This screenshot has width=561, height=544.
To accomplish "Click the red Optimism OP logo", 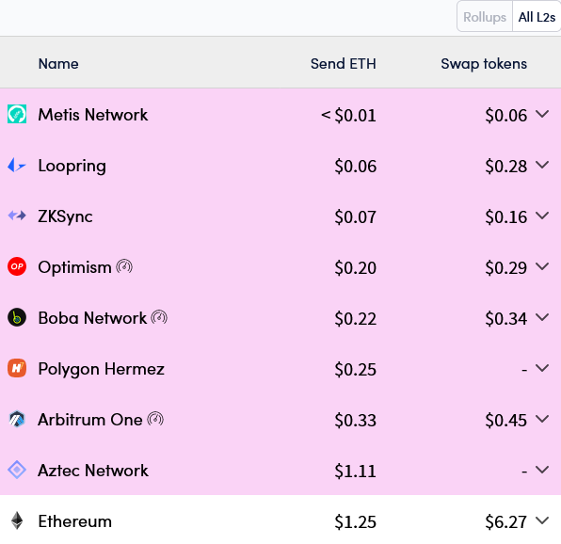I will tap(17, 266).
